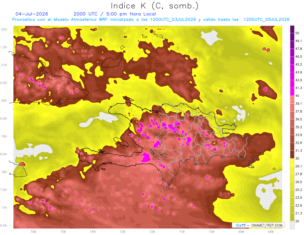Click the longitude label "72W"

(152, 231)
